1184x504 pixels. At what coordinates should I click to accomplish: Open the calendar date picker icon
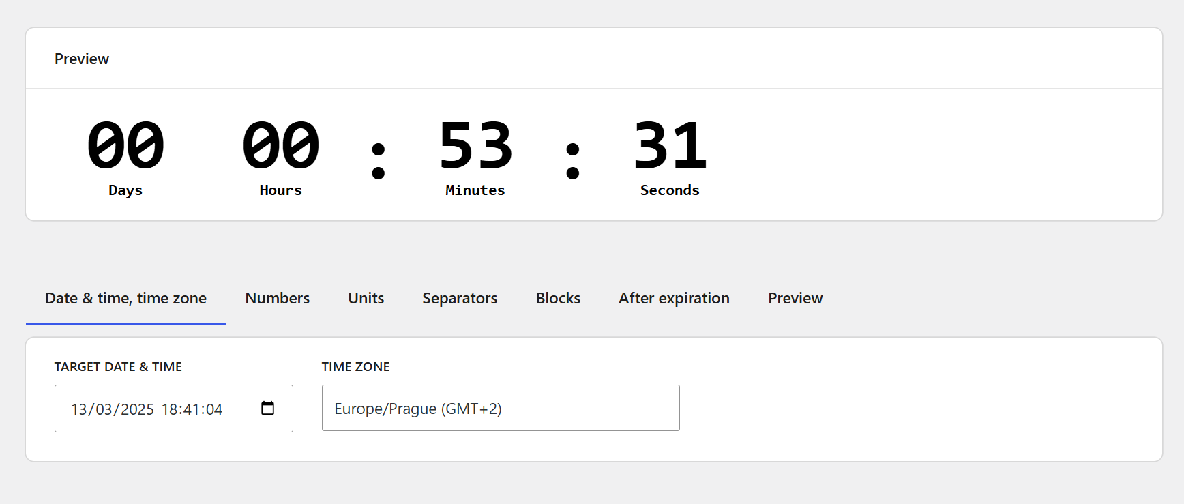pyautogui.click(x=267, y=408)
